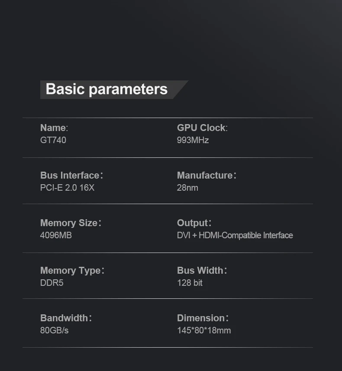Click the "Bus Width:" label
This screenshot has width=342, height=371.
point(202,271)
